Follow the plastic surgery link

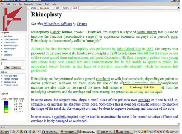point(147,32)
